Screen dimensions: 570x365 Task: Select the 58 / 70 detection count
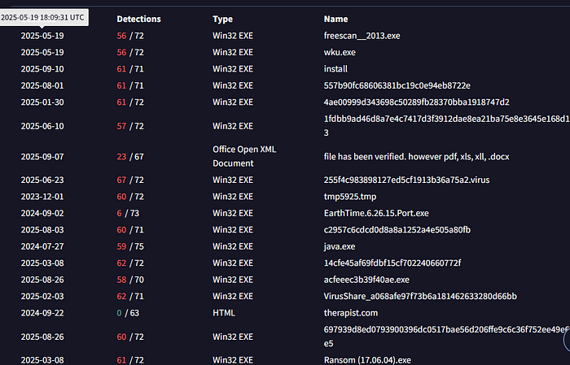pos(130,280)
